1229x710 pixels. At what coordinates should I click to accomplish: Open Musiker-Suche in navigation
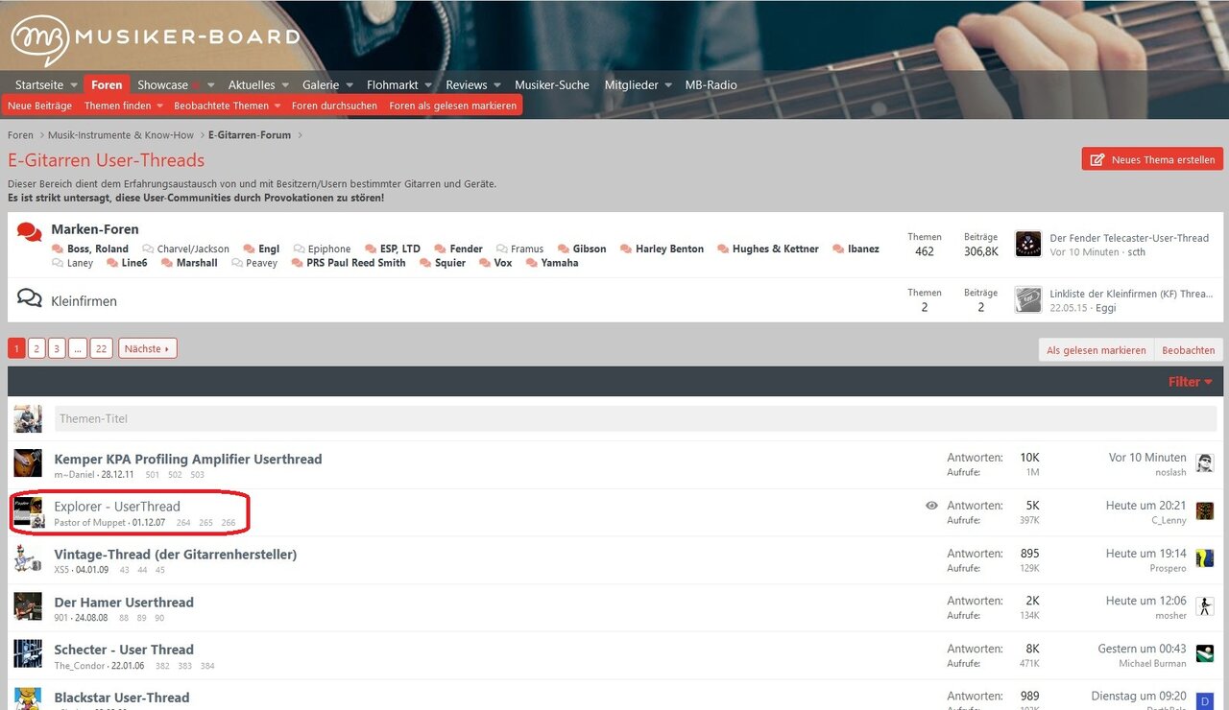tap(552, 85)
